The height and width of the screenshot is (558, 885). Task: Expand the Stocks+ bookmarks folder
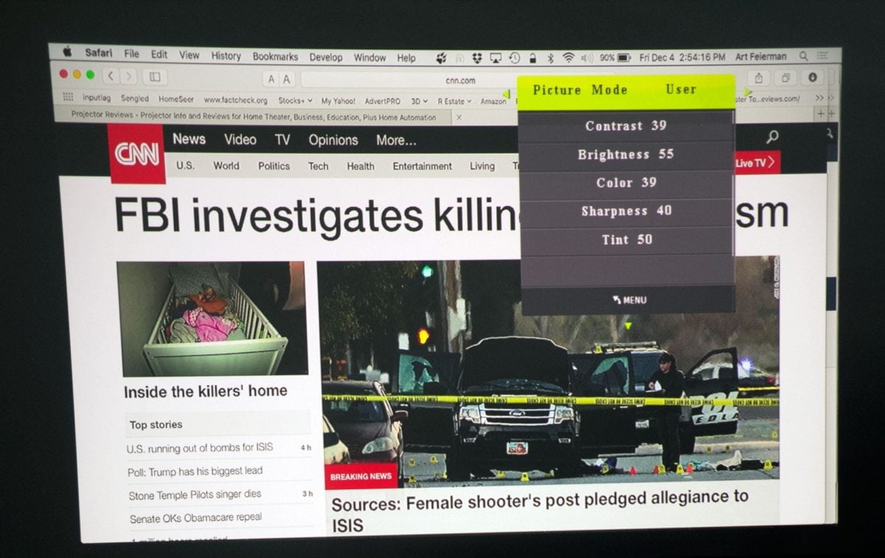[x=295, y=100]
